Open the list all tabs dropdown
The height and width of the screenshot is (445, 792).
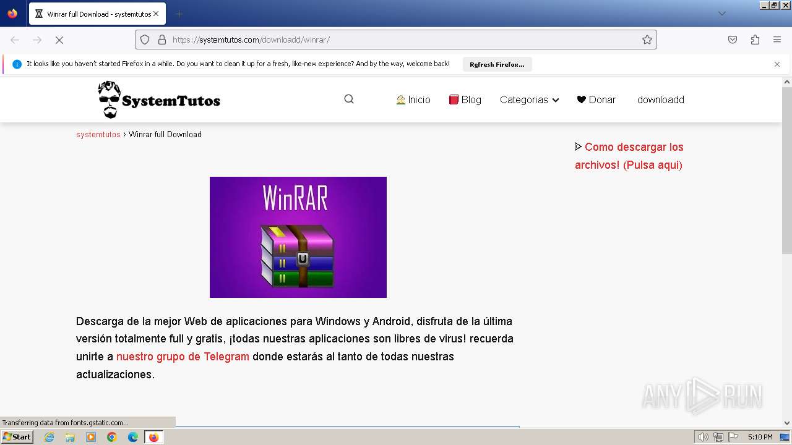[721, 14]
